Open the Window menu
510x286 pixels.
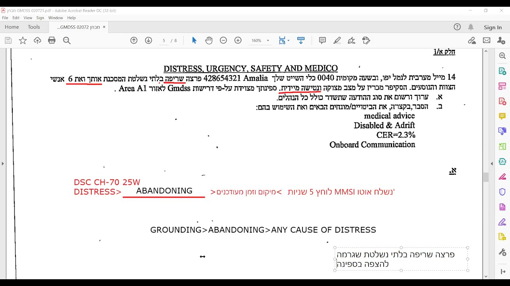pyautogui.click(x=56, y=18)
